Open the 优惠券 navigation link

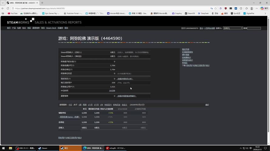coord(60,28)
